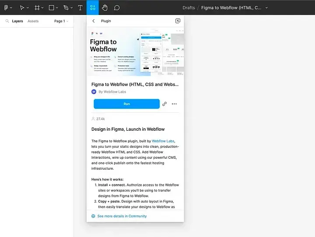Select the Pen tool
This screenshot has width=315, height=237.
(66, 7)
